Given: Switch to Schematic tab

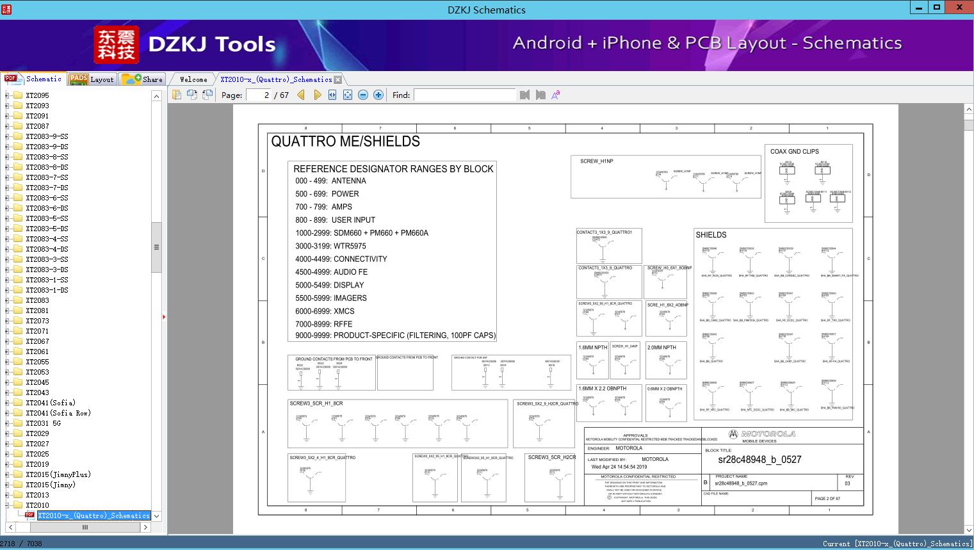Looking at the screenshot, I should (x=33, y=79).
